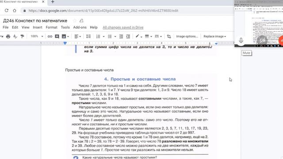Increase the paragraph indent
The height and width of the screenshot is (159, 283).
128,36
